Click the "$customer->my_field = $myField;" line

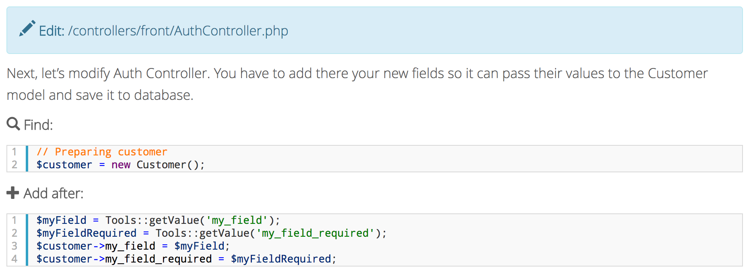[x=133, y=246]
